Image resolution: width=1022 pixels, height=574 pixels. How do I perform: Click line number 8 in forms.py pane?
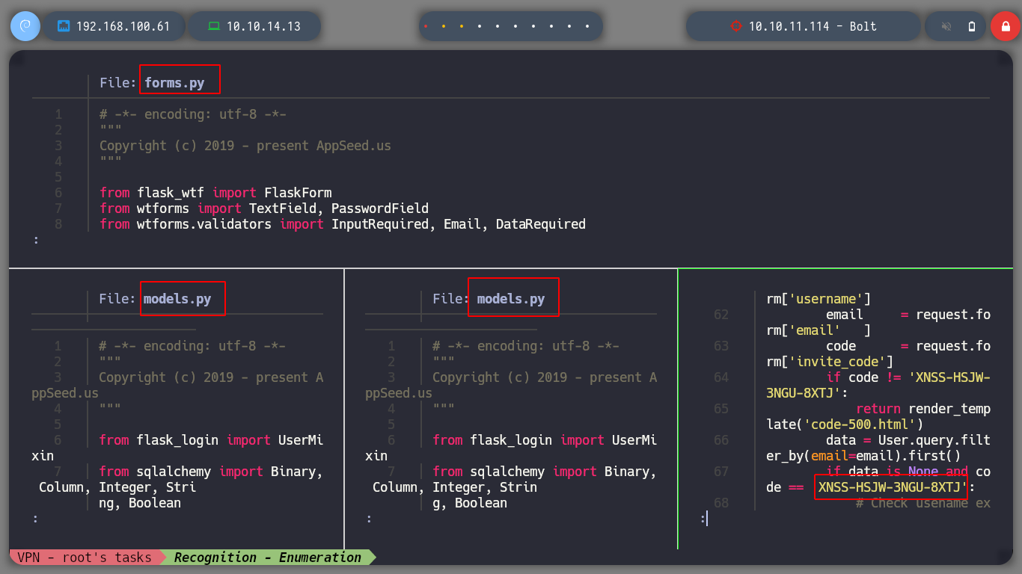coord(58,224)
